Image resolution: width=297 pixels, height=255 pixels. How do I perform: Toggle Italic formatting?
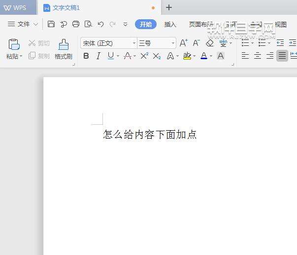pyautogui.click(x=98, y=56)
